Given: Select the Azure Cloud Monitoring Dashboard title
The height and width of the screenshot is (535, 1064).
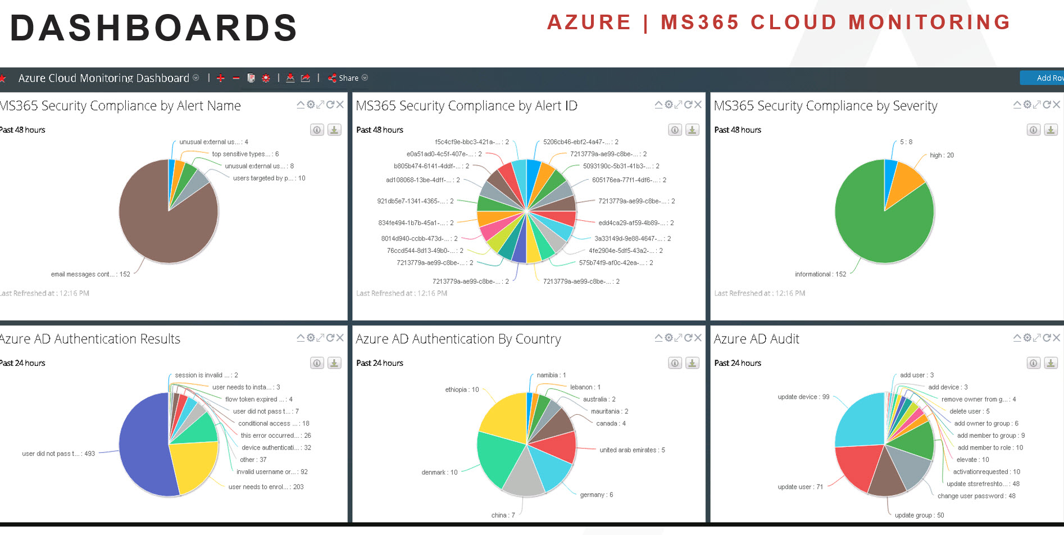Looking at the screenshot, I should (x=103, y=78).
